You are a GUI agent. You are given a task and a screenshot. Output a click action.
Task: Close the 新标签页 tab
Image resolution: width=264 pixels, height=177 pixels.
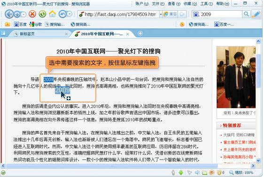tap(66, 34)
